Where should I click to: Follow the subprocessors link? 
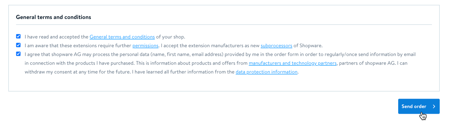[276, 46]
